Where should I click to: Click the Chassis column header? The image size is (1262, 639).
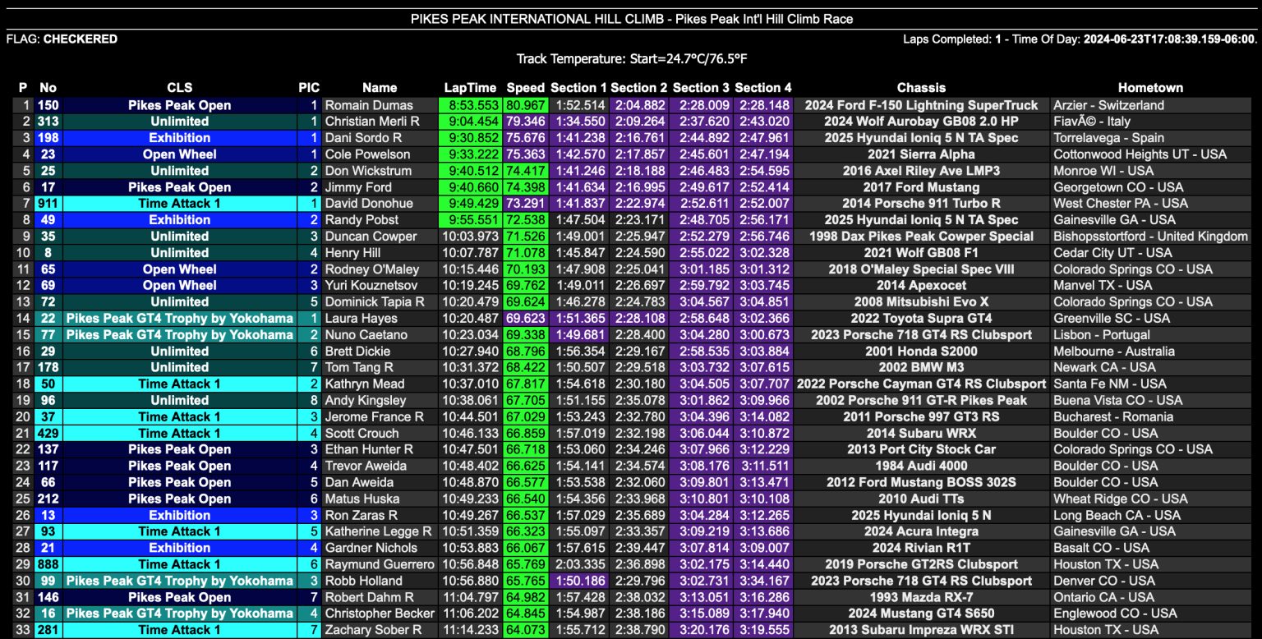tap(922, 88)
